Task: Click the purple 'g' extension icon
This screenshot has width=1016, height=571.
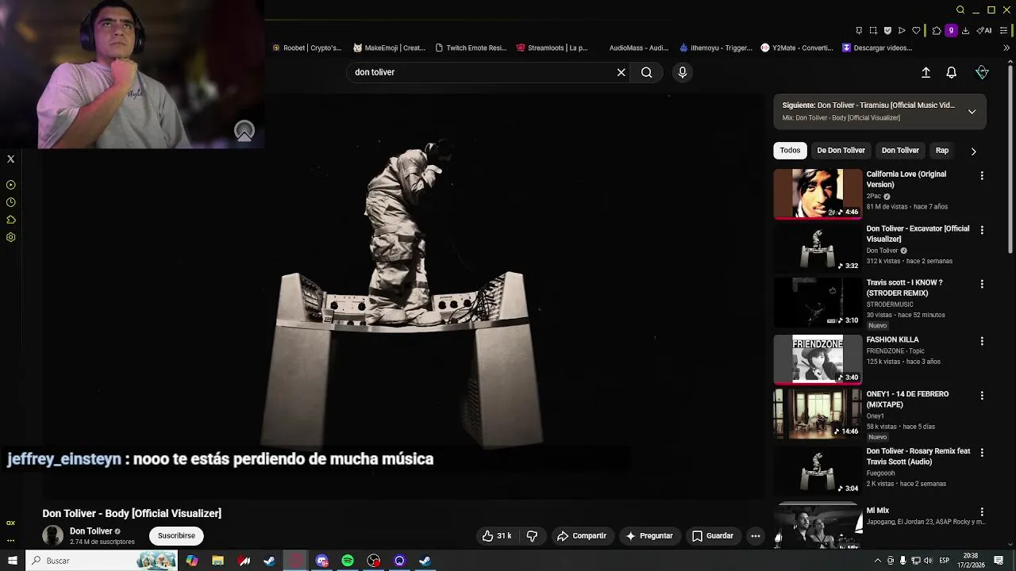Action: 951,31
